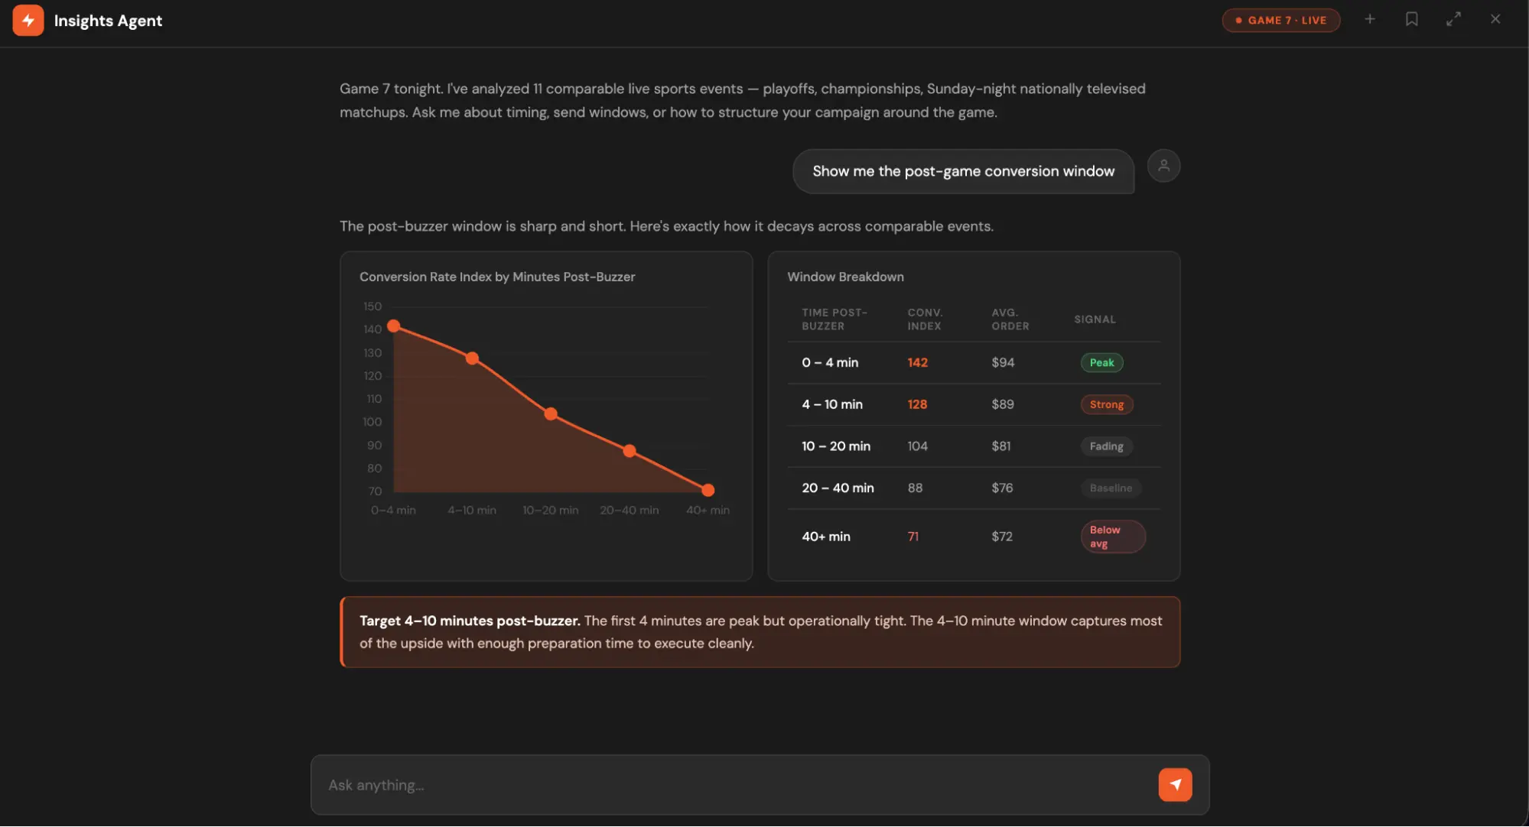Screen dimensions: 1529x827
Task: Click the green Peak signal badge
Action: point(1101,362)
